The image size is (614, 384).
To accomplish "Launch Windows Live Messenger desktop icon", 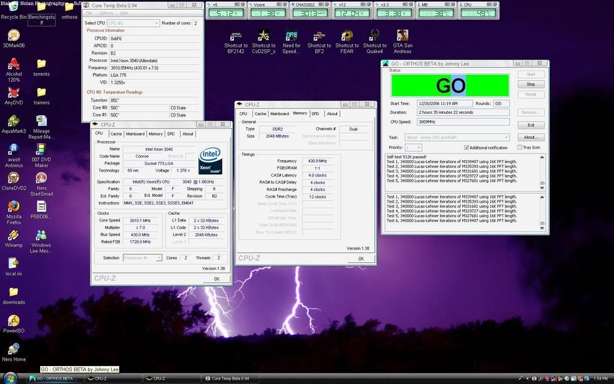I will click(x=41, y=241).
